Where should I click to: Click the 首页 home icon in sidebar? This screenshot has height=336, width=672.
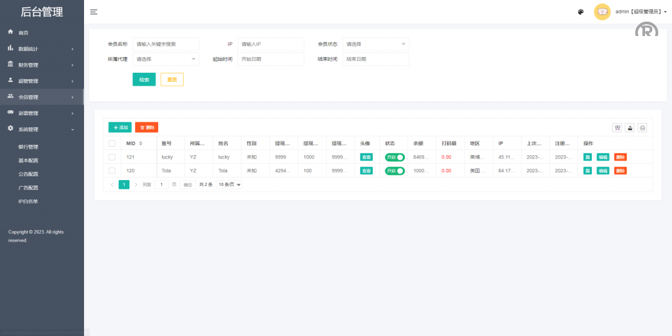point(10,32)
